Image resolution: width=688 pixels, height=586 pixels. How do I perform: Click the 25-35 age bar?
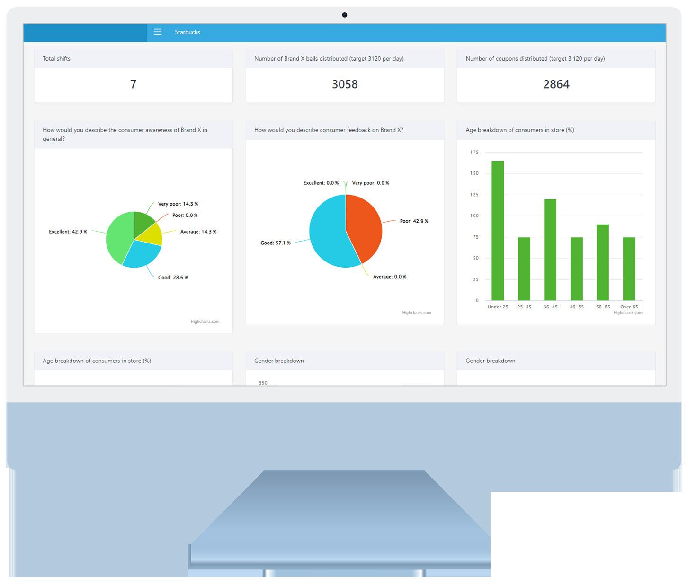(x=524, y=269)
